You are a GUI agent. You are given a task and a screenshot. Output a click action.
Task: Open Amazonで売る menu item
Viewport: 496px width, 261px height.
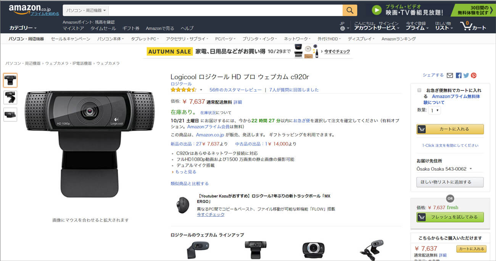click(x=160, y=28)
